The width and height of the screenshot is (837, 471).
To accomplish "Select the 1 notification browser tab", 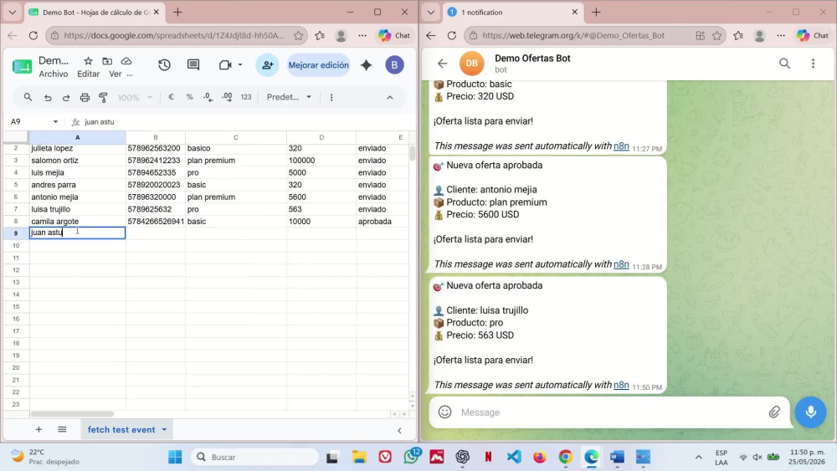I will (512, 12).
